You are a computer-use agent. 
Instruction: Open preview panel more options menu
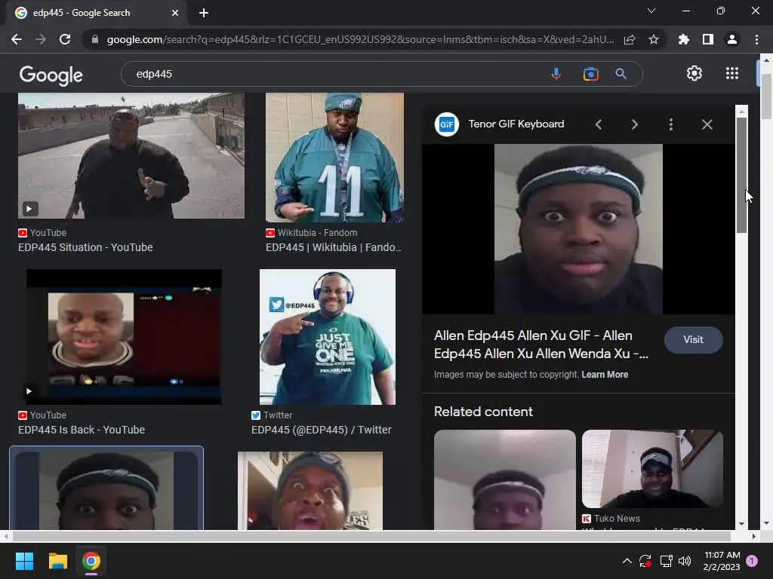(x=671, y=124)
